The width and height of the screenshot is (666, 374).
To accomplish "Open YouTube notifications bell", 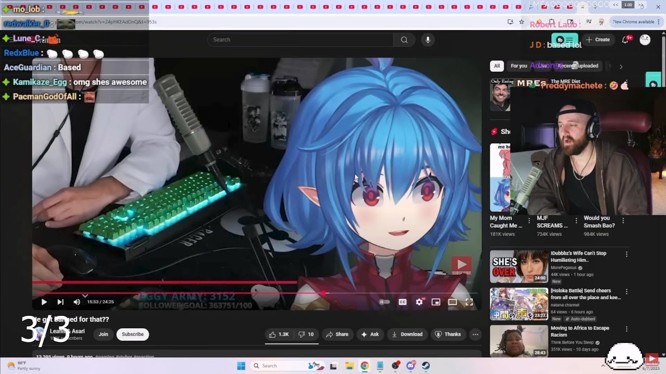I will [625, 39].
